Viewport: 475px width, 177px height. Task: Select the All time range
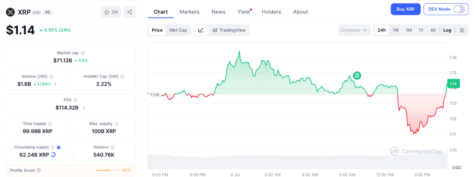coord(433,30)
